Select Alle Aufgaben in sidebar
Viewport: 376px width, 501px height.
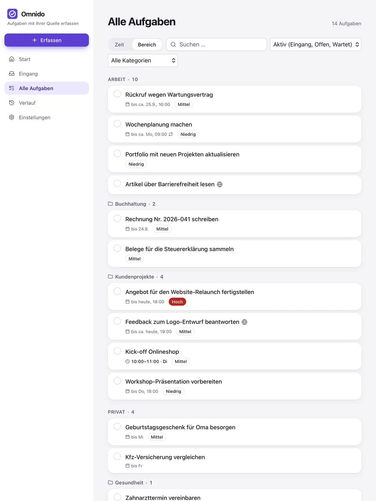[47, 88]
